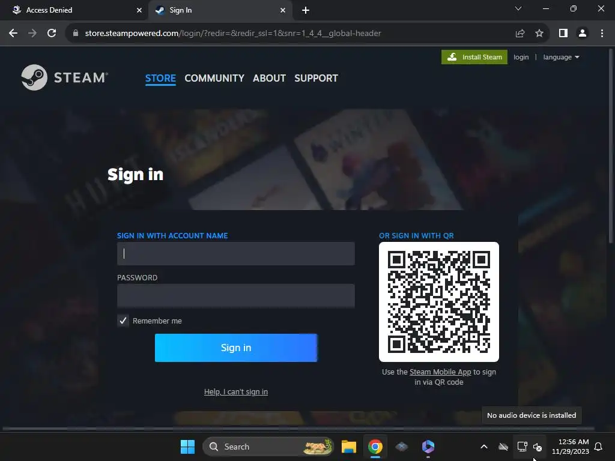This screenshot has height=461, width=615.
Task: Click the password input field
Action: click(236, 295)
